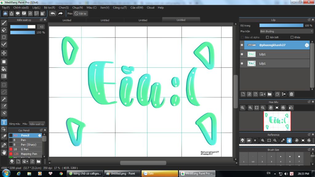The width and height of the screenshot is (315, 177).
Task: Choose brush size 7 preset
Action: pos(299,158)
